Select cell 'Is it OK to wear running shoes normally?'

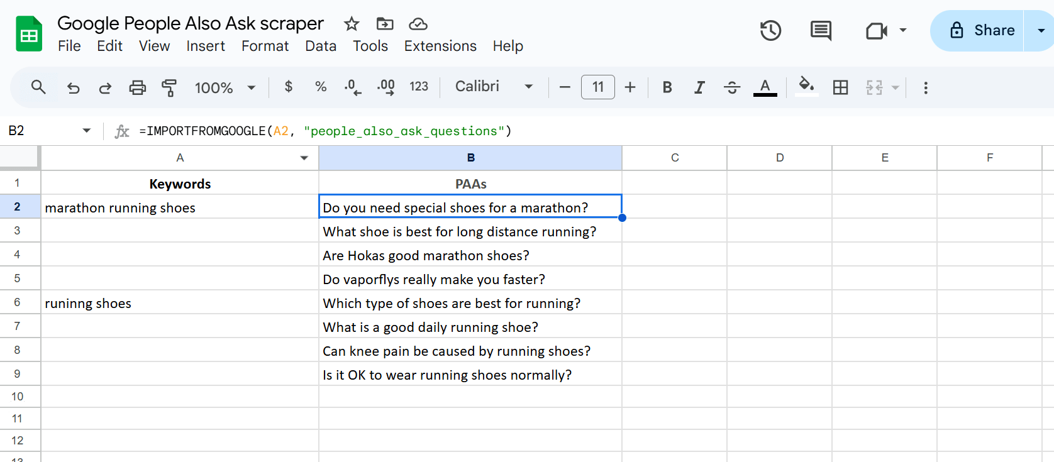click(470, 374)
